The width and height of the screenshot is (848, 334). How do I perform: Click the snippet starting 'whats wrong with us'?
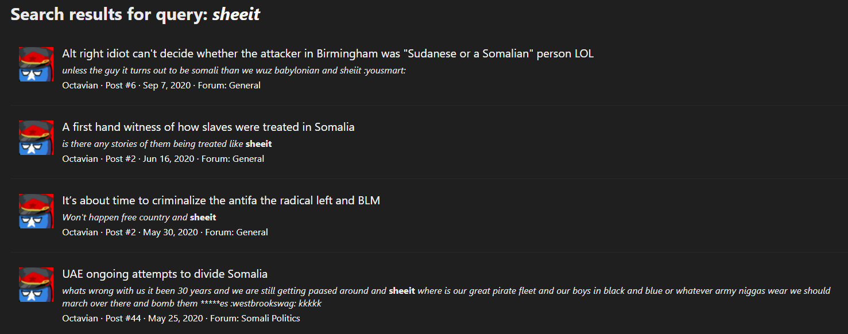[x=446, y=297]
